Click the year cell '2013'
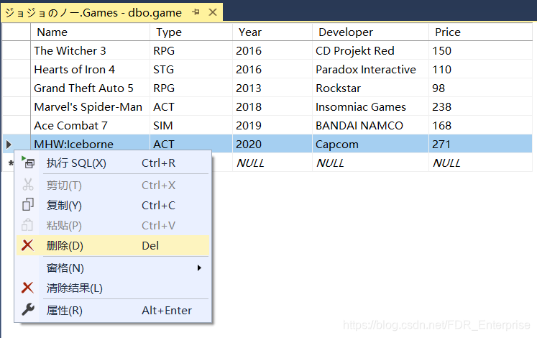Image resolution: width=537 pixels, height=338 pixels. coord(272,88)
